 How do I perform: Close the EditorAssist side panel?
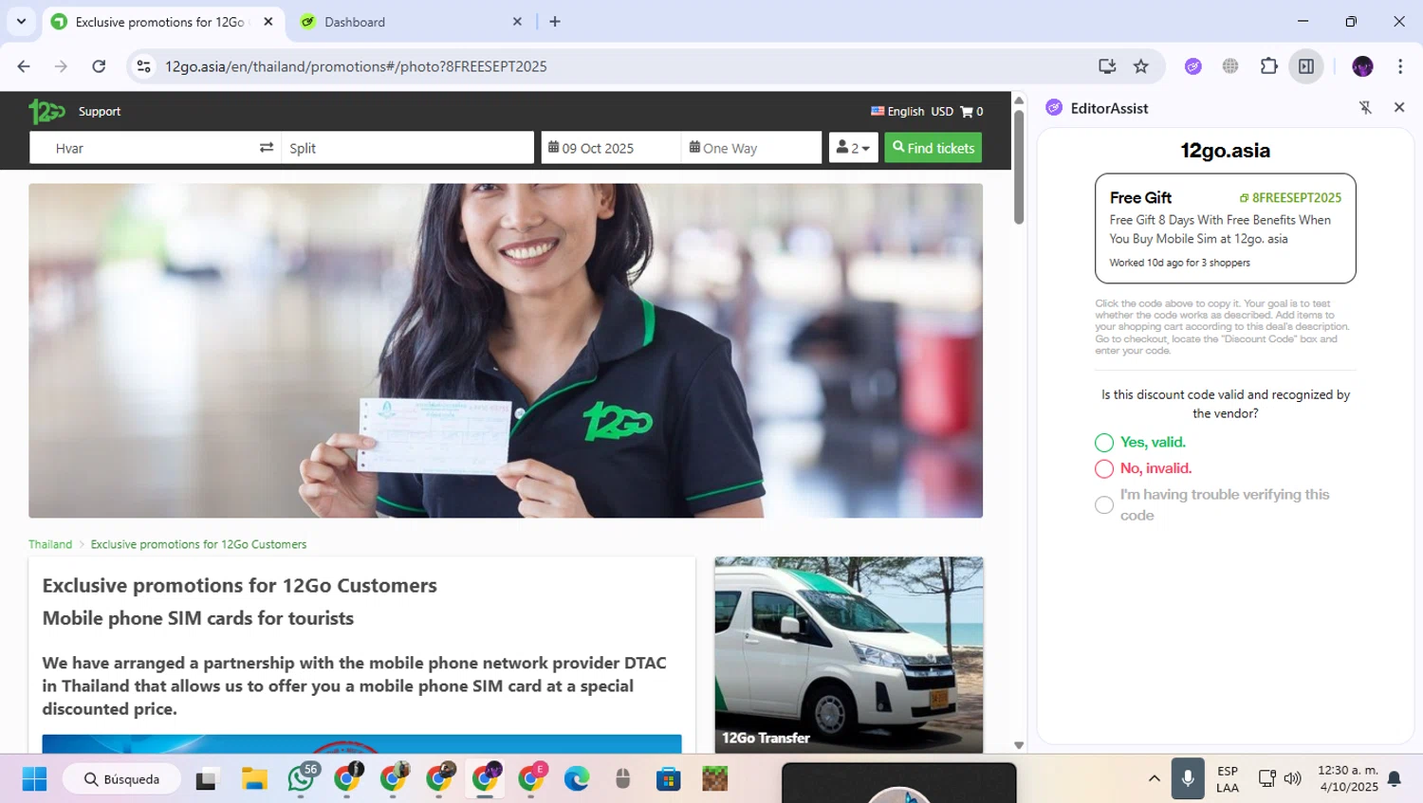coord(1399,108)
